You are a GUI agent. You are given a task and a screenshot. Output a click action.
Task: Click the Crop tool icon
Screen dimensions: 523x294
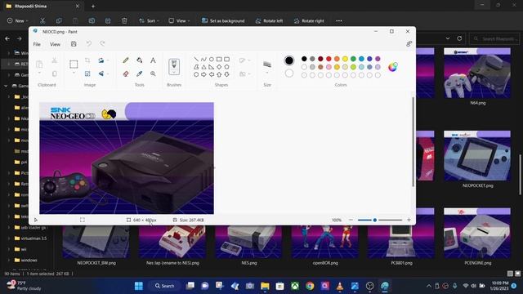(x=87, y=60)
